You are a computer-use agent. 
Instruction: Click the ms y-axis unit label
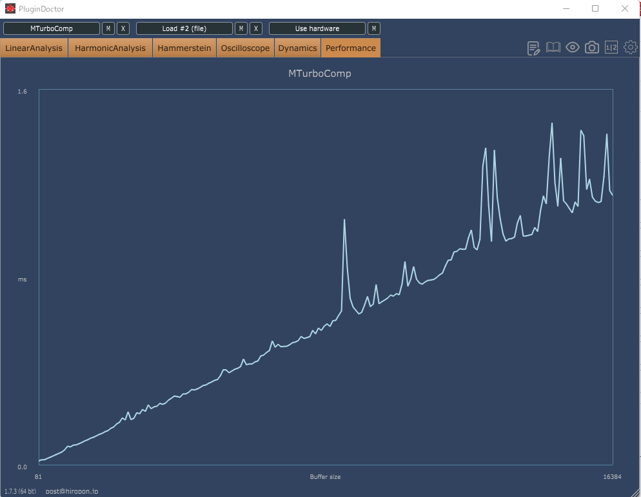click(22, 279)
